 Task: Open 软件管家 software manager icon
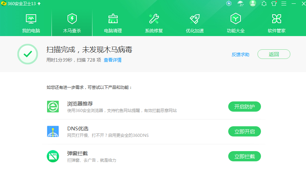tap(277, 18)
